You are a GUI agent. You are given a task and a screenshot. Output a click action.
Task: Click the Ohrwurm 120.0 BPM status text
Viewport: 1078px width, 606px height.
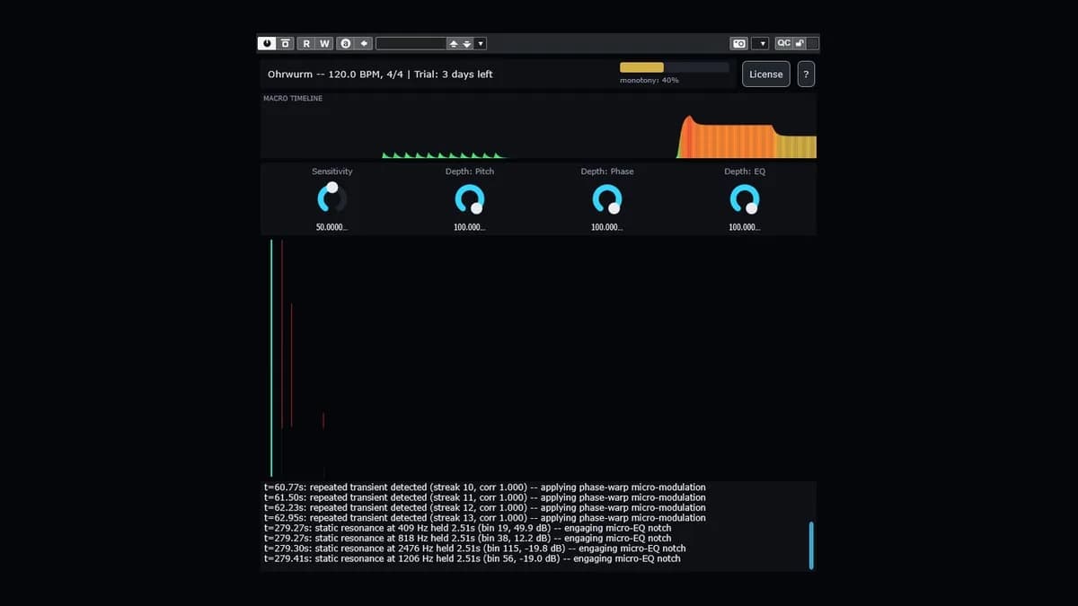(380, 75)
